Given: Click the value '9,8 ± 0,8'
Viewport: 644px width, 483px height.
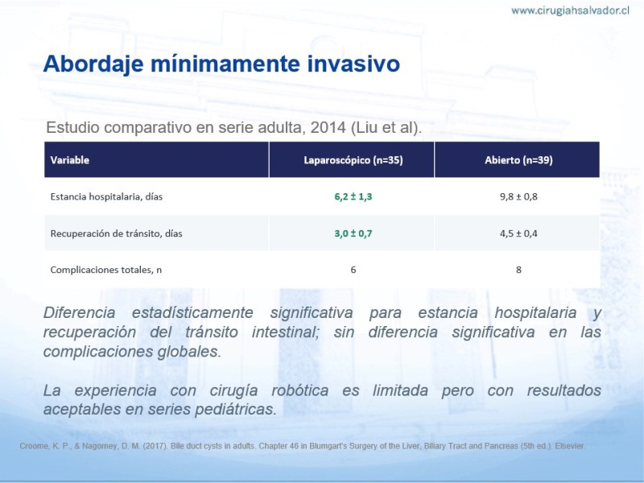Looking at the screenshot, I should [x=518, y=196].
